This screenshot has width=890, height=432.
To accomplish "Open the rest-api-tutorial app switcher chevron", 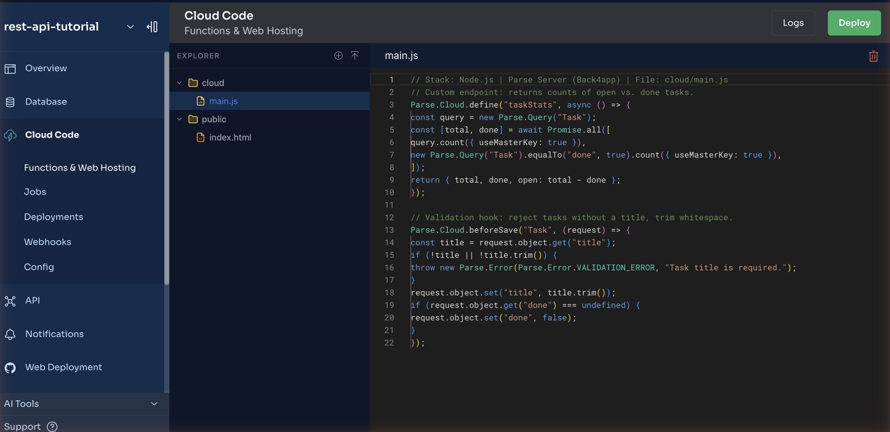I will (130, 27).
